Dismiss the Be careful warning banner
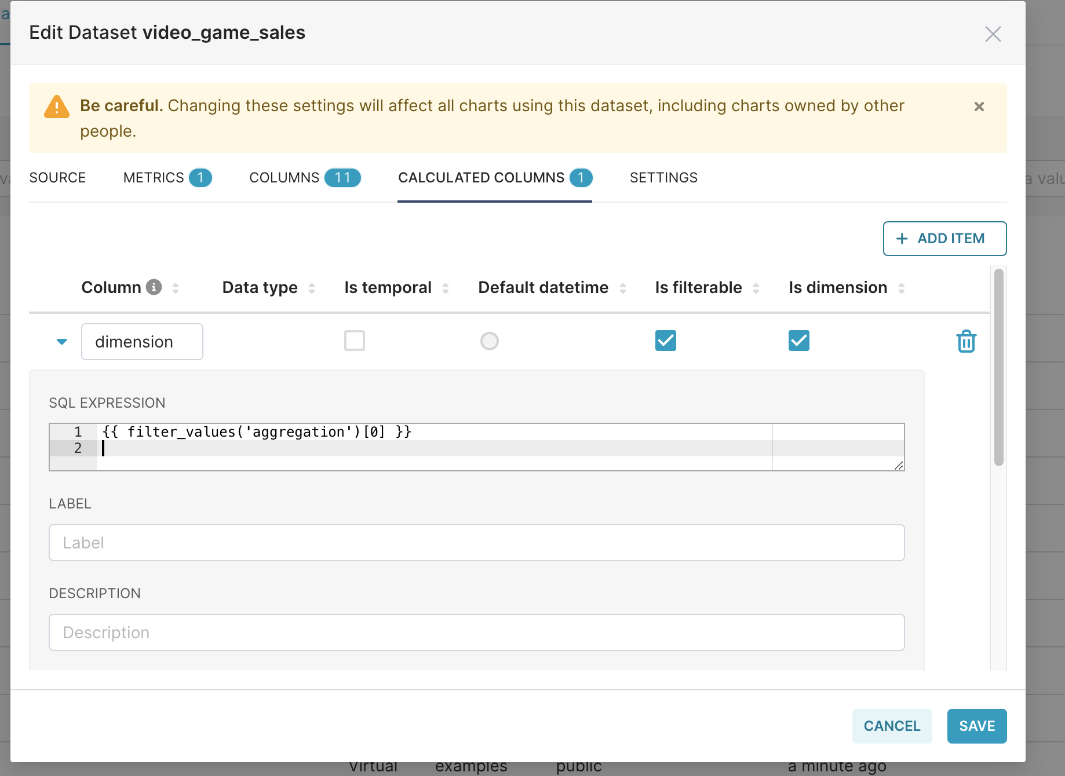1065x776 pixels. point(979,107)
